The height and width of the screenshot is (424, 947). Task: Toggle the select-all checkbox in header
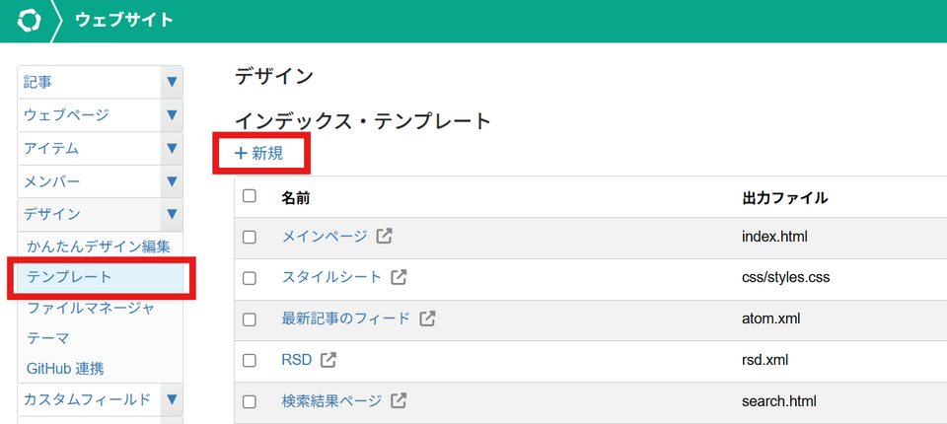tap(250, 196)
